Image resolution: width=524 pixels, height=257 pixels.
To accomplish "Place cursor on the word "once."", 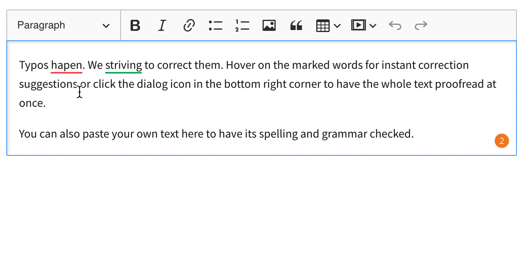I will pos(32,103).
